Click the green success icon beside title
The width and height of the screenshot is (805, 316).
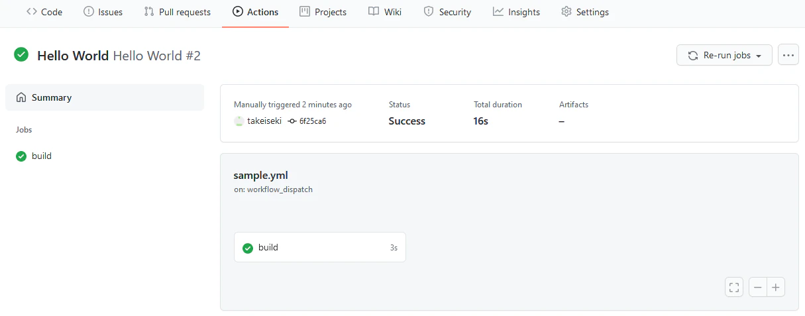pos(21,55)
